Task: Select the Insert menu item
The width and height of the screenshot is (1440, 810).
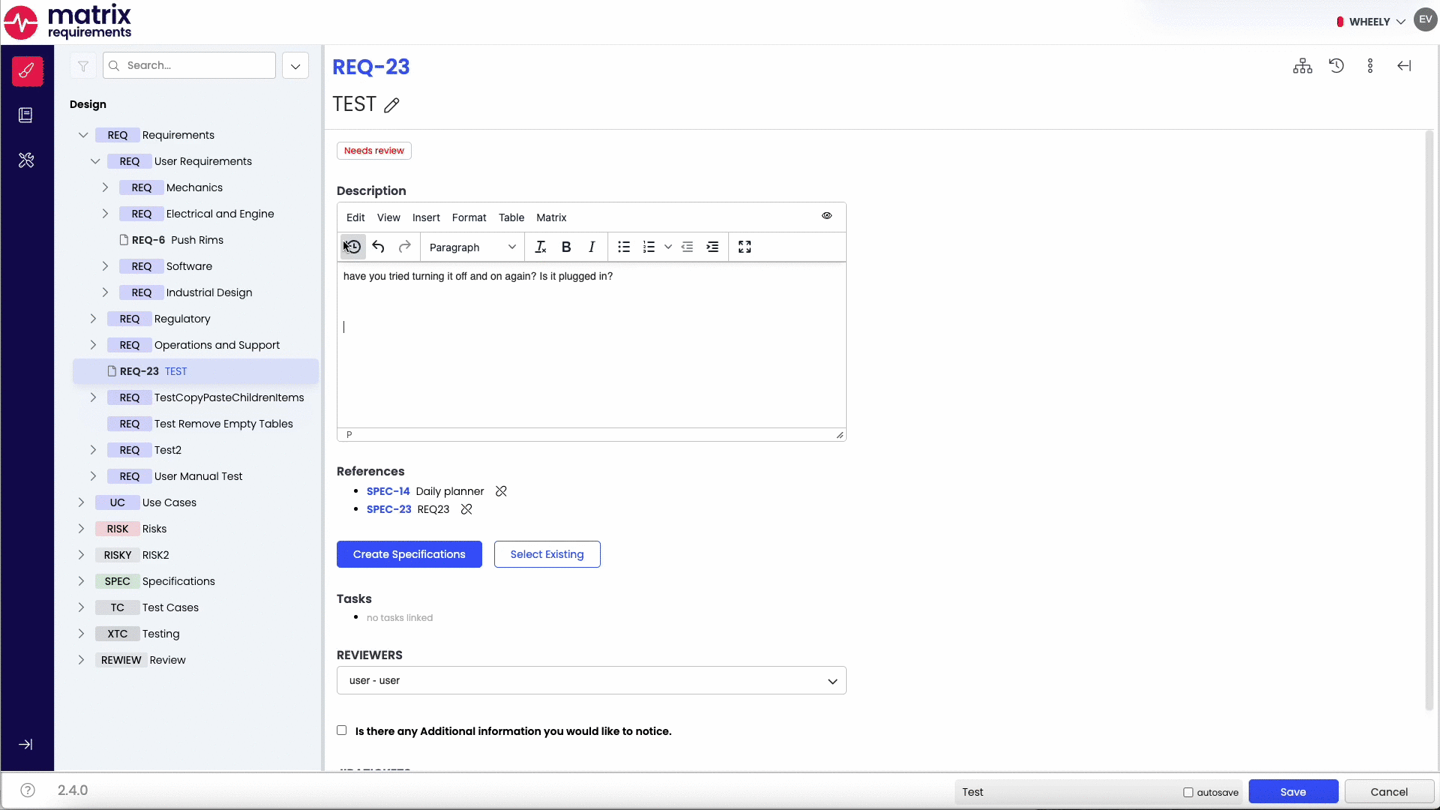Action: pos(426,217)
